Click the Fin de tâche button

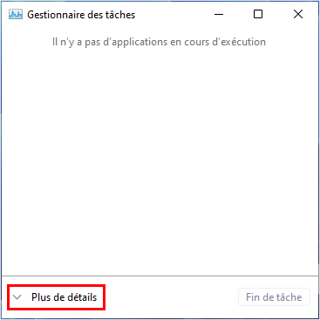click(x=274, y=297)
